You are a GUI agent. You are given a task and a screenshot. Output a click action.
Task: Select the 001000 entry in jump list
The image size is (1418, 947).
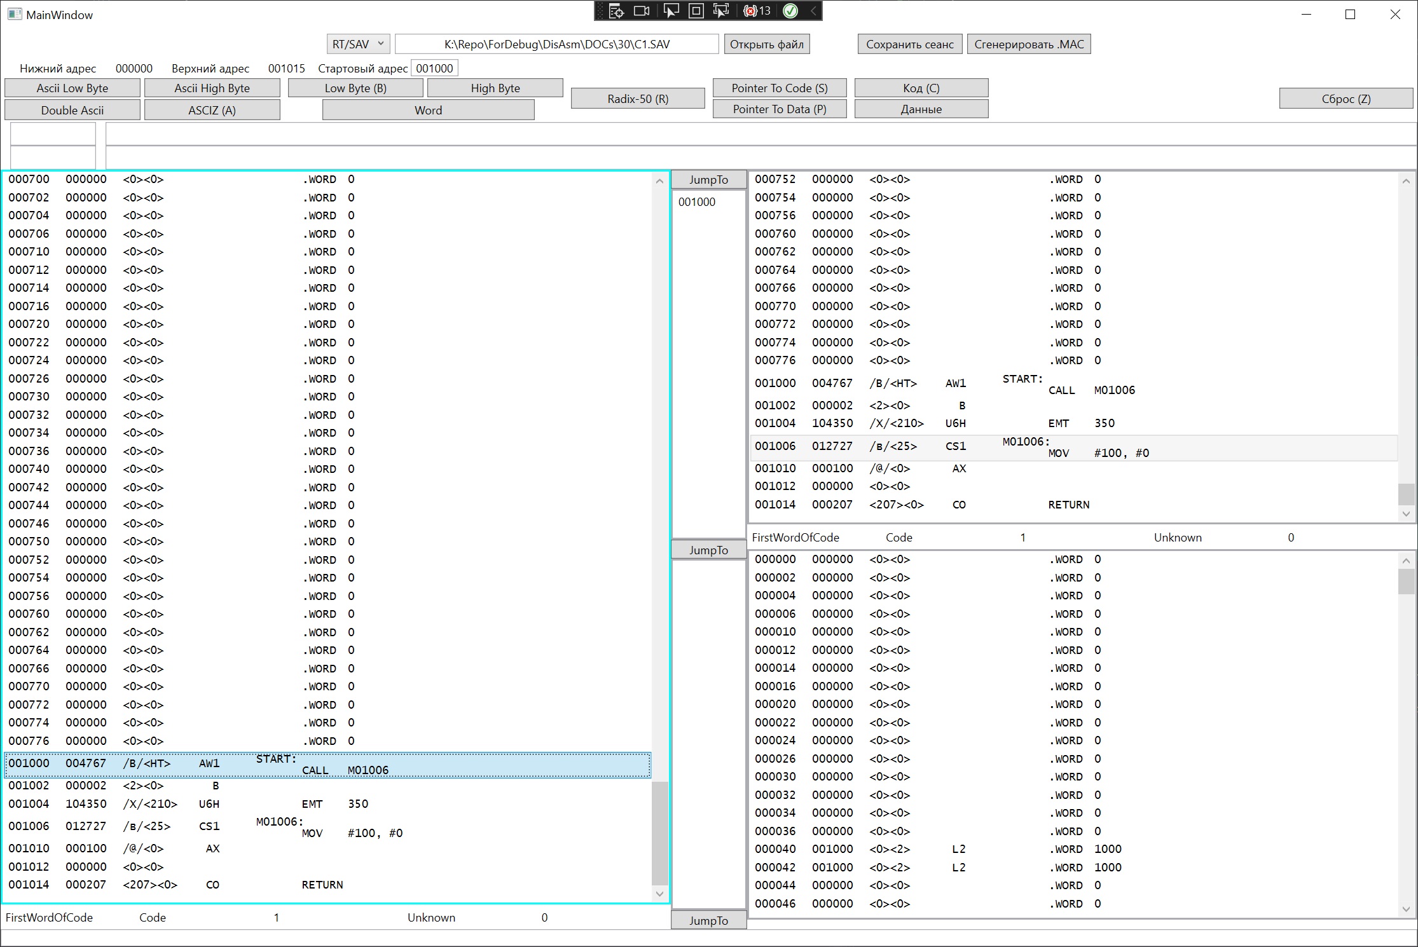coord(697,202)
